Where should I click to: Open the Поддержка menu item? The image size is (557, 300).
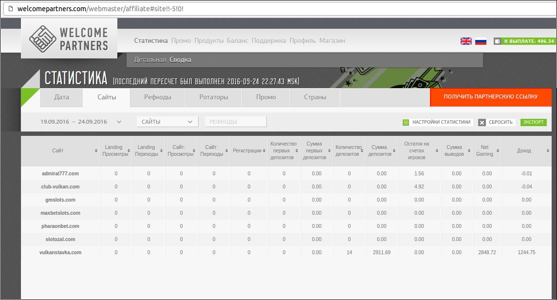[x=269, y=40]
